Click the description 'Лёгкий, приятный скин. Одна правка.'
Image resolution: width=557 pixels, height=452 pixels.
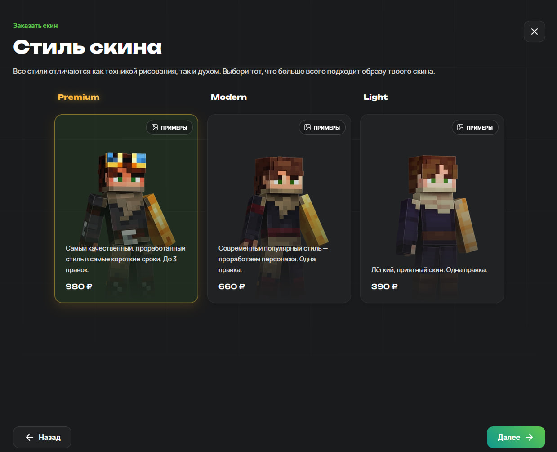pyautogui.click(x=429, y=270)
